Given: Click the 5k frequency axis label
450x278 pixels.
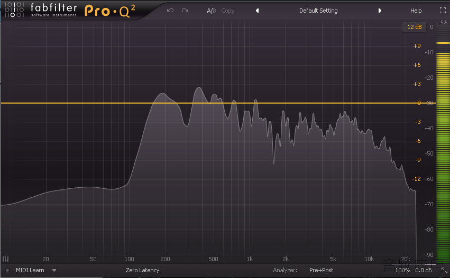Looking at the screenshot, I should [x=333, y=259].
